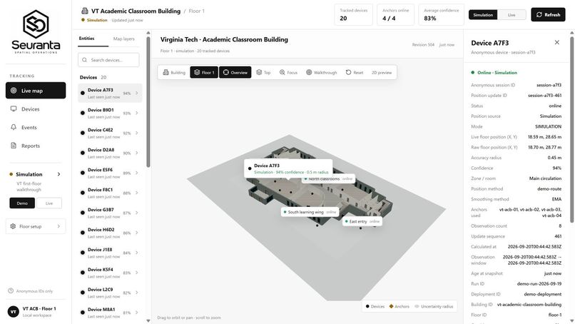This screenshot has height=324, width=575.
Task: Open the Events section
Action: 36,127
